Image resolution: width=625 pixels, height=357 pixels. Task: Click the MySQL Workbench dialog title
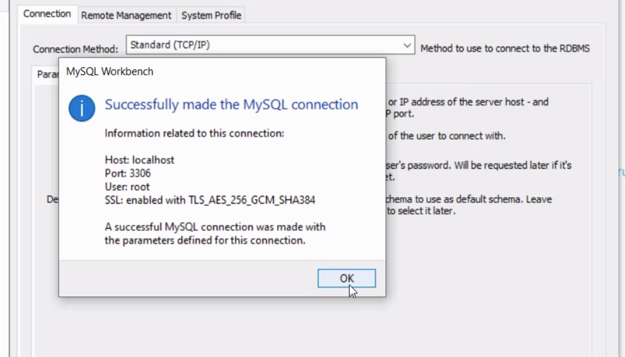pos(110,72)
